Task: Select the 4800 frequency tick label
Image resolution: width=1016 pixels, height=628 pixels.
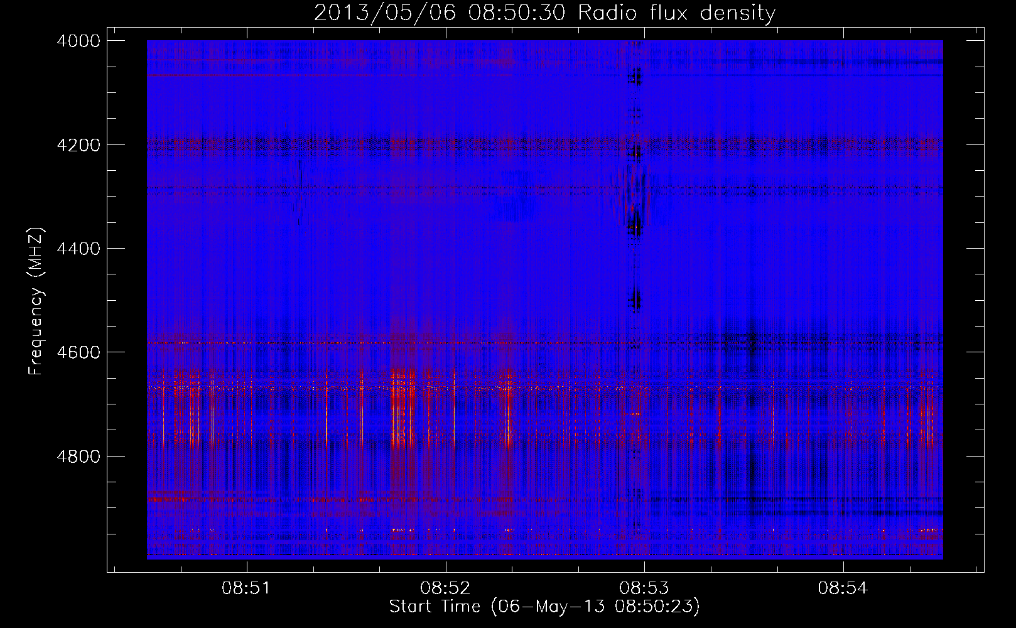Action: pos(78,457)
